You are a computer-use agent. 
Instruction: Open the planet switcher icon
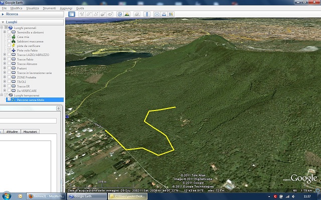point(137,14)
